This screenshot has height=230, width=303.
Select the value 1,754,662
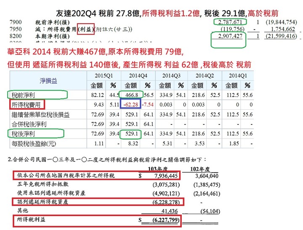(x=283, y=29)
